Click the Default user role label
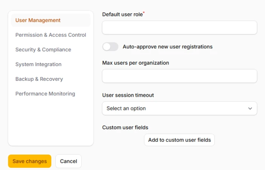This screenshot has width=265, height=170. tap(122, 14)
